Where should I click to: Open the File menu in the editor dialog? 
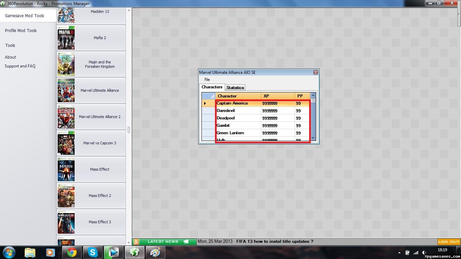click(x=207, y=80)
